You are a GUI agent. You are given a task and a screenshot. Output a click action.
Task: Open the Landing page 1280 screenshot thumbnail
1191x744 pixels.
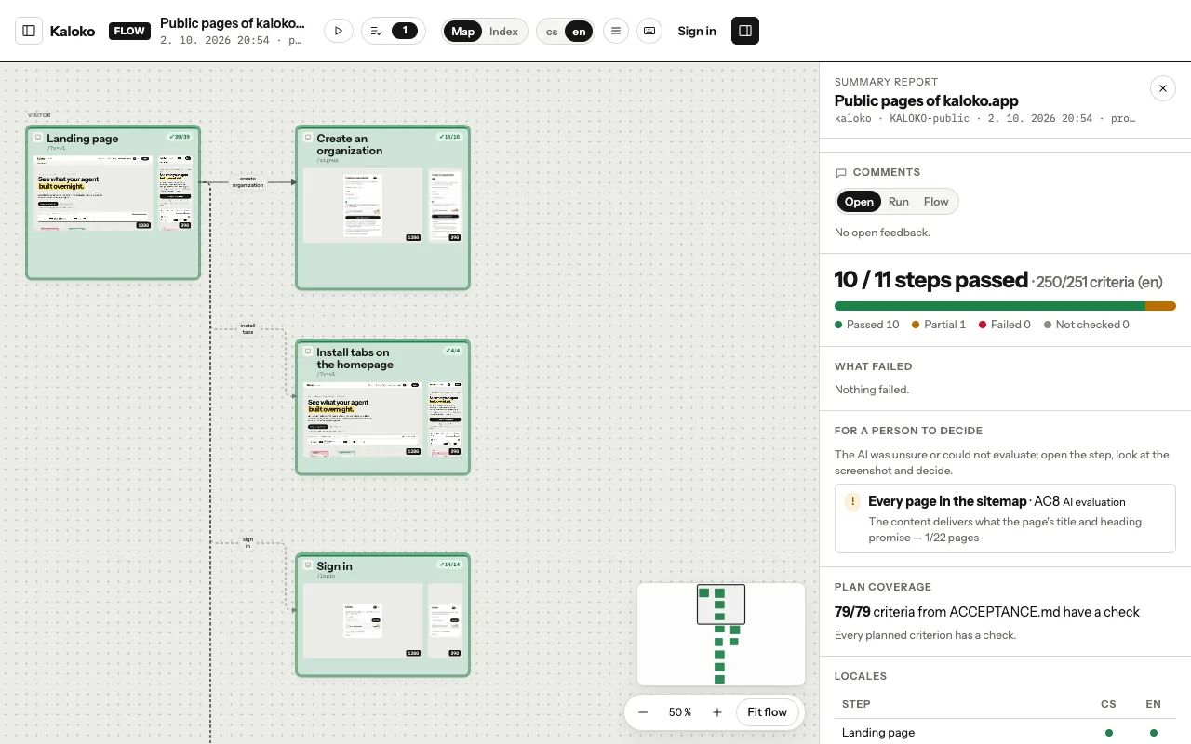(x=94, y=194)
